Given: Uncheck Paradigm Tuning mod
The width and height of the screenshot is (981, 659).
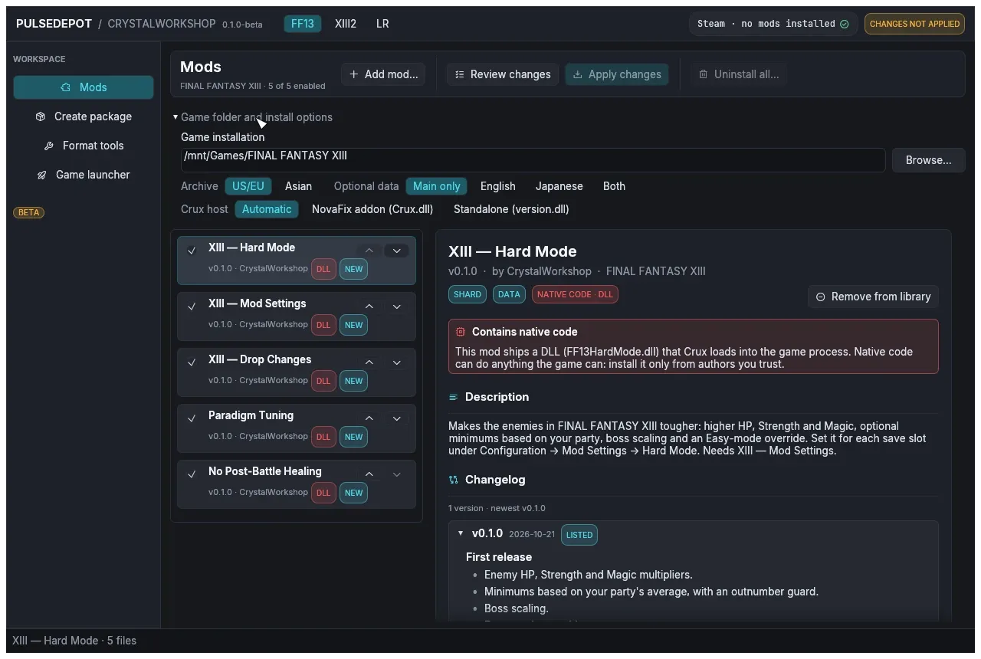Looking at the screenshot, I should pos(192,418).
